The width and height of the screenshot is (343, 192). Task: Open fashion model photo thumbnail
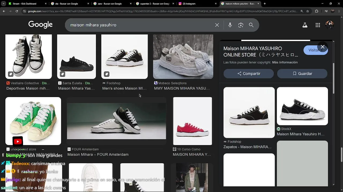[192, 177]
